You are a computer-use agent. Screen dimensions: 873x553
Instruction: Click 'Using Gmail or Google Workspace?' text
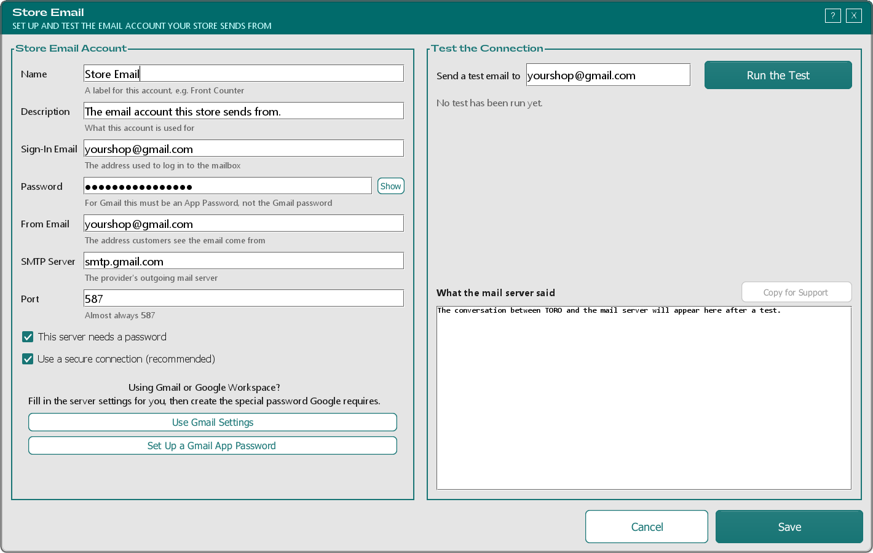(204, 387)
